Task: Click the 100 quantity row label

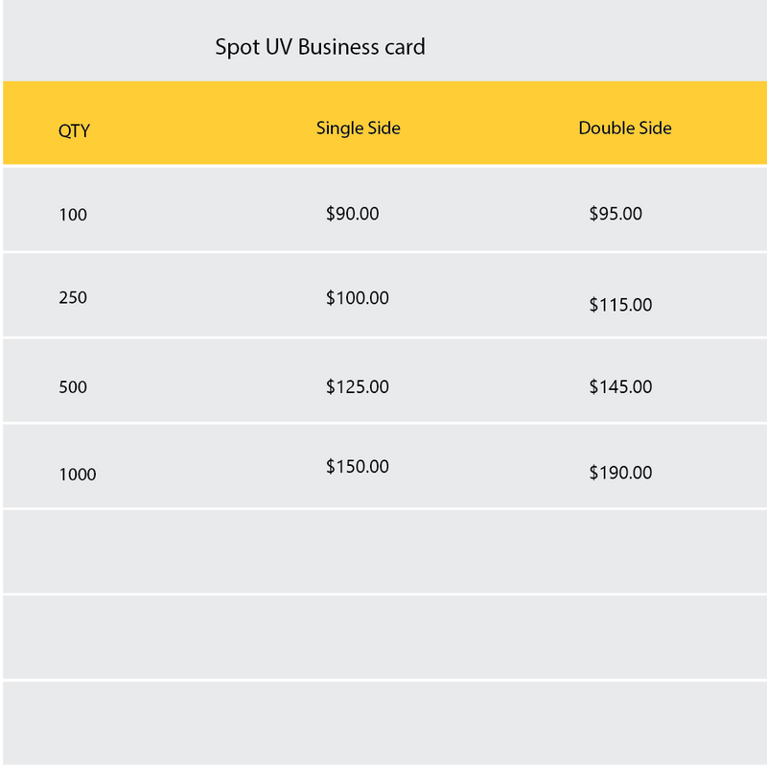Action: click(73, 215)
